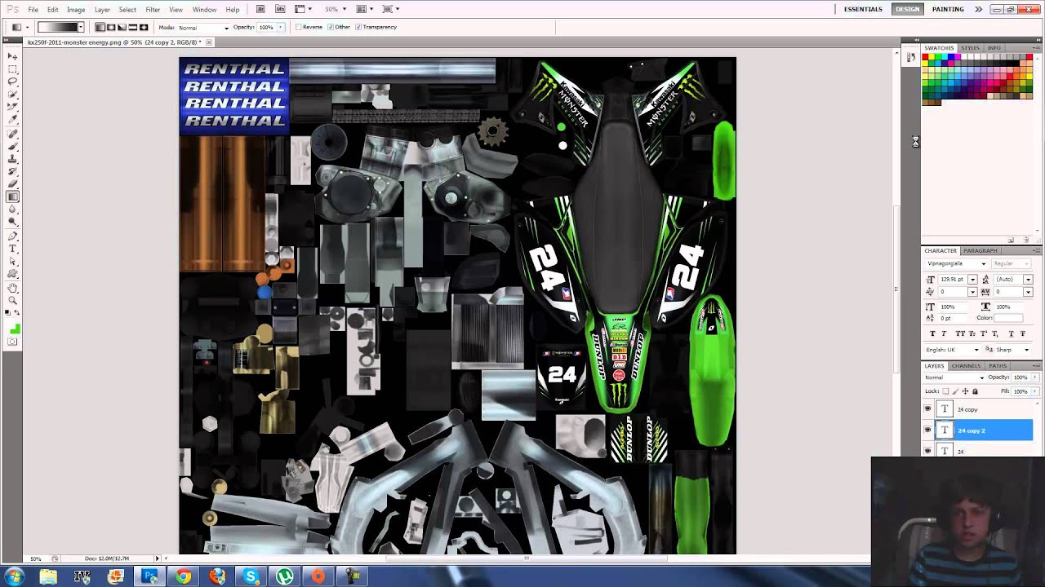
Task: Select the Clone Stamp tool
Action: 13,159
